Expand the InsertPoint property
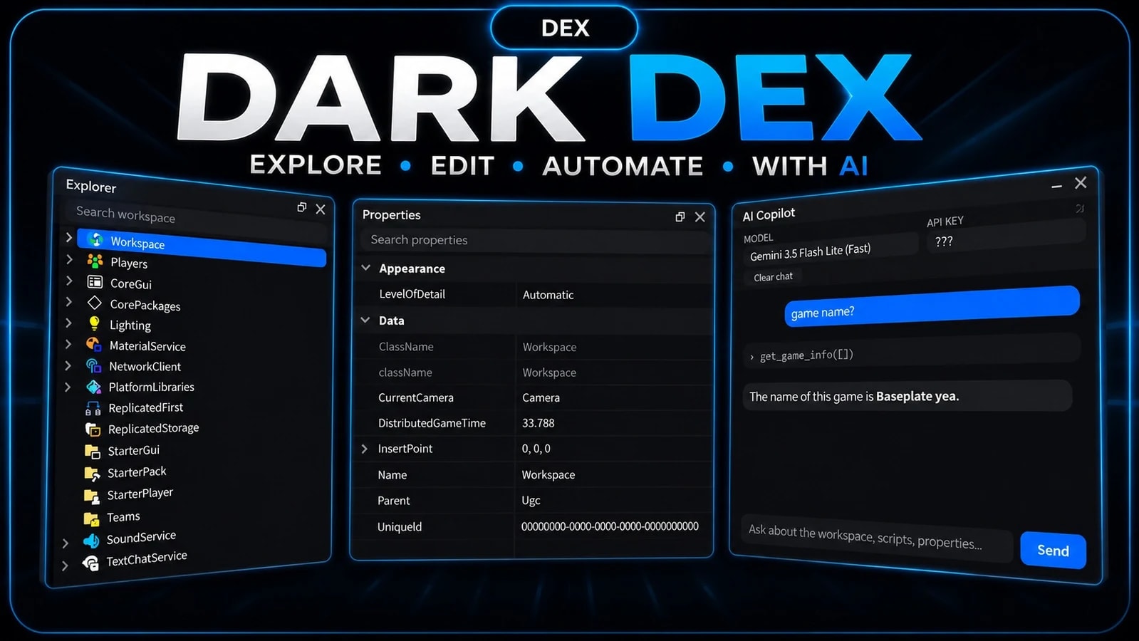Screen dimensions: 1139x641 coord(364,449)
